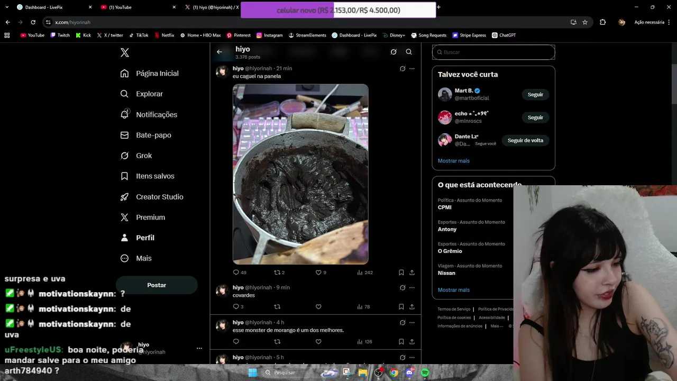Screen dimensions: 677x381
Task: Open the Windows Start menu
Action: pos(253,373)
